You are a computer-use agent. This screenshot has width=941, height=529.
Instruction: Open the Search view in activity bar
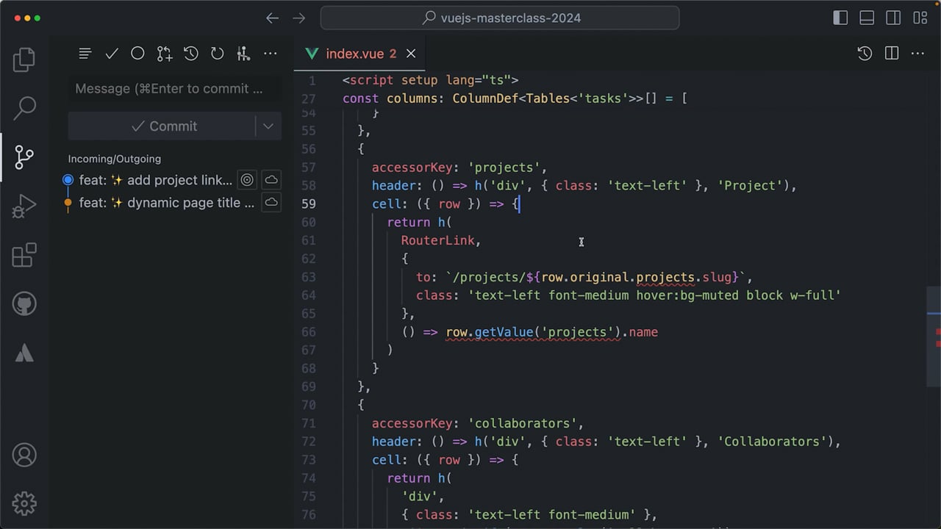click(x=24, y=108)
